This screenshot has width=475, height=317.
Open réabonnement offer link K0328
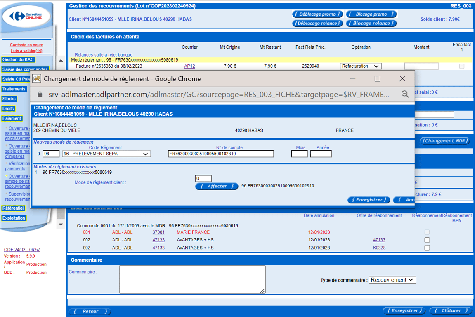pos(379,248)
